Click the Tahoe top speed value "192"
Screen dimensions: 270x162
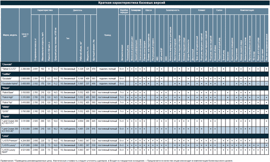42,69
